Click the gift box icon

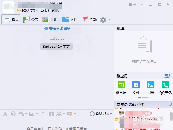click(x=51, y=114)
